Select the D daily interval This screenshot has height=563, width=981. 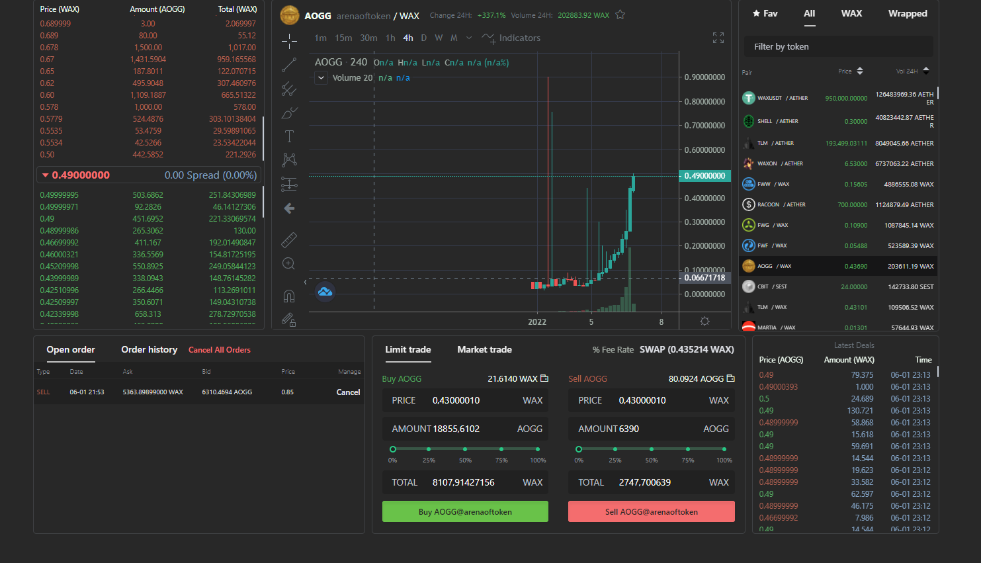point(423,38)
